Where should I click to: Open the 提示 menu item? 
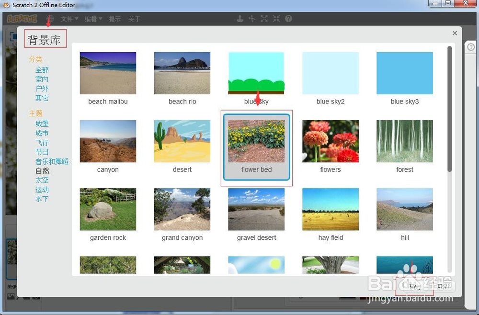115,19
